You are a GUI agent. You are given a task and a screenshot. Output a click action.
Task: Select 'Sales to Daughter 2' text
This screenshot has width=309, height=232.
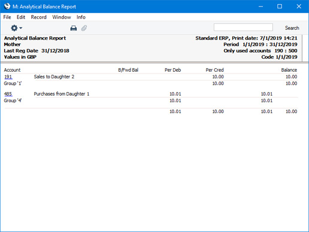click(54, 77)
